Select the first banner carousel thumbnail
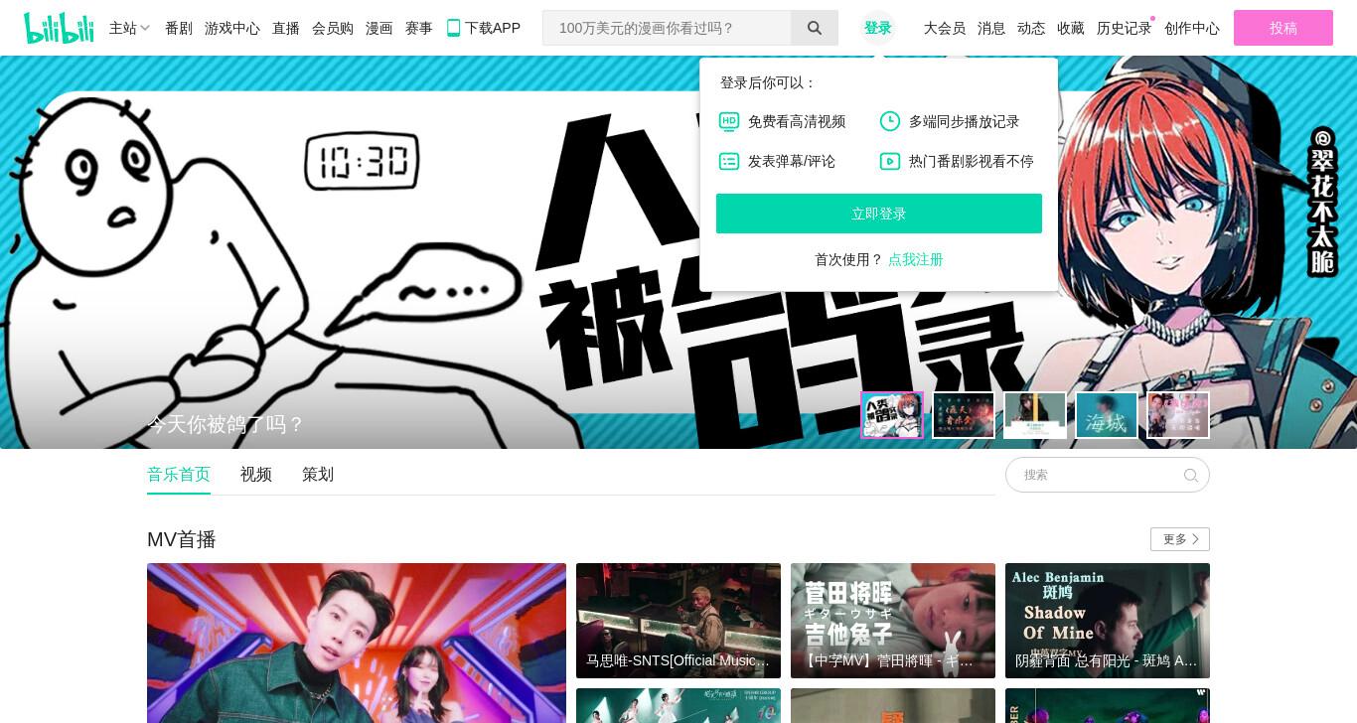The height and width of the screenshot is (723, 1357). [892, 415]
